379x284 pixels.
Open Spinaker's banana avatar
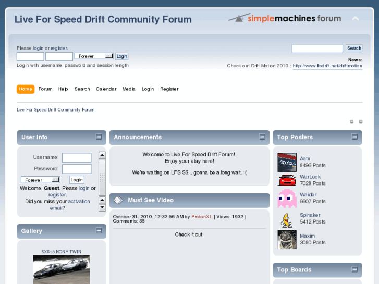tap(287, 220)
